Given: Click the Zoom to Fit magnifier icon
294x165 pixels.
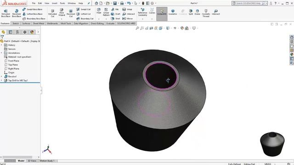Looking at the screenshot, I should point(137,28).
